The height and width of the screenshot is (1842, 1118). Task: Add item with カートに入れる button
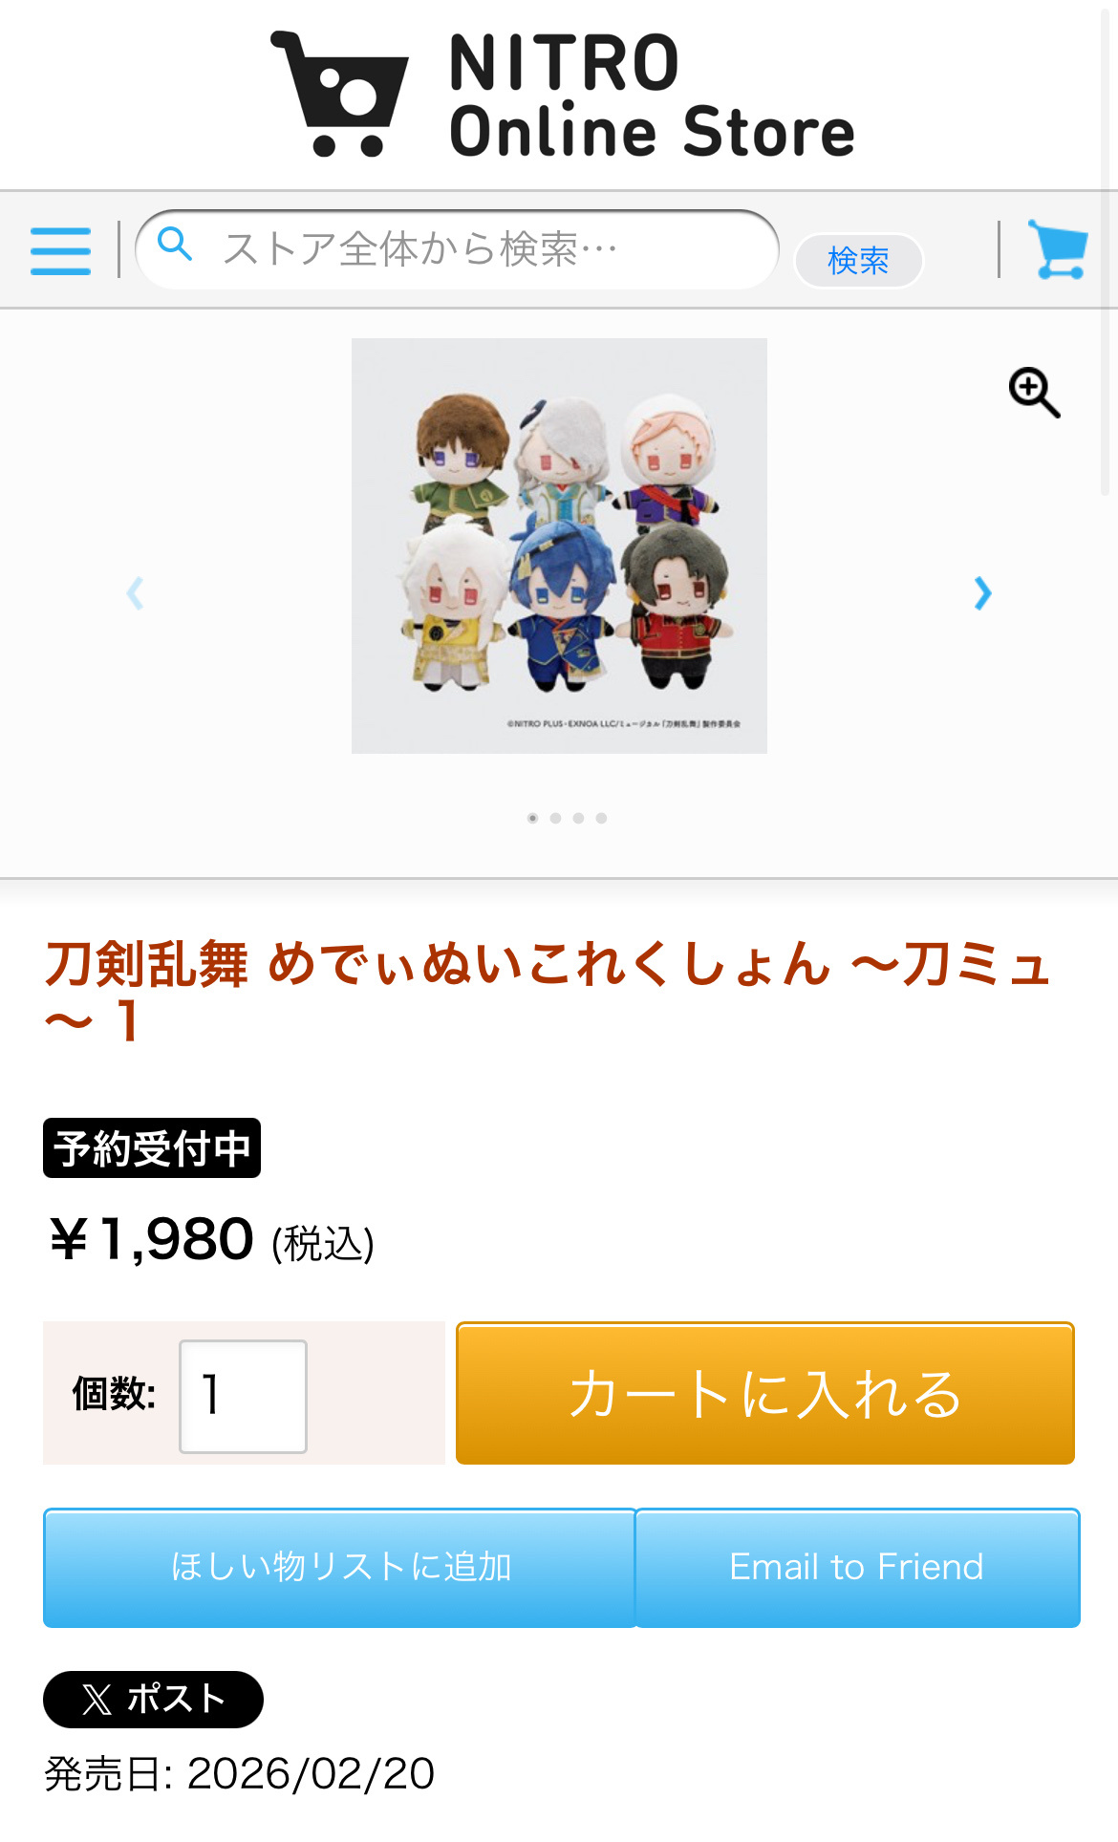[765, 1393]
